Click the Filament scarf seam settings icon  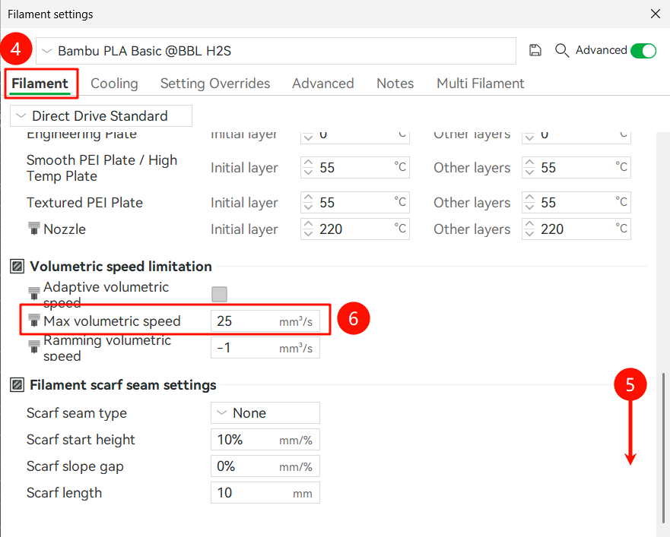pyautogui.click(x=17, y=385)
